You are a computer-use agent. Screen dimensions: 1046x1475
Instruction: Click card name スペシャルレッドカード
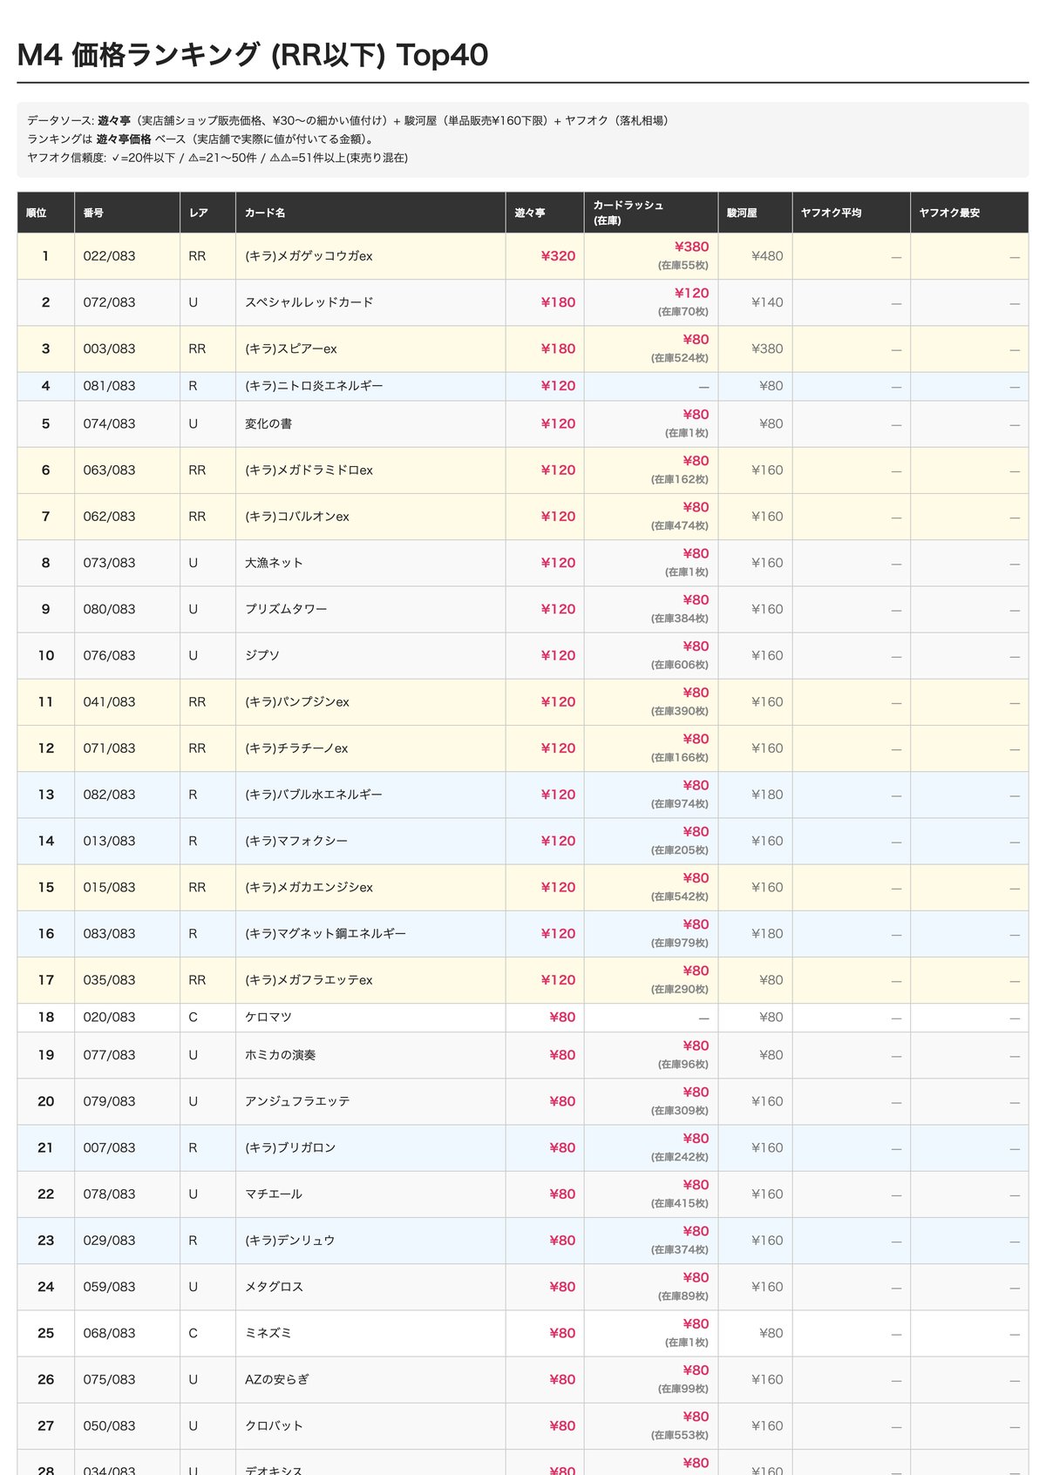pyautogui.click(x=309, y=302)
